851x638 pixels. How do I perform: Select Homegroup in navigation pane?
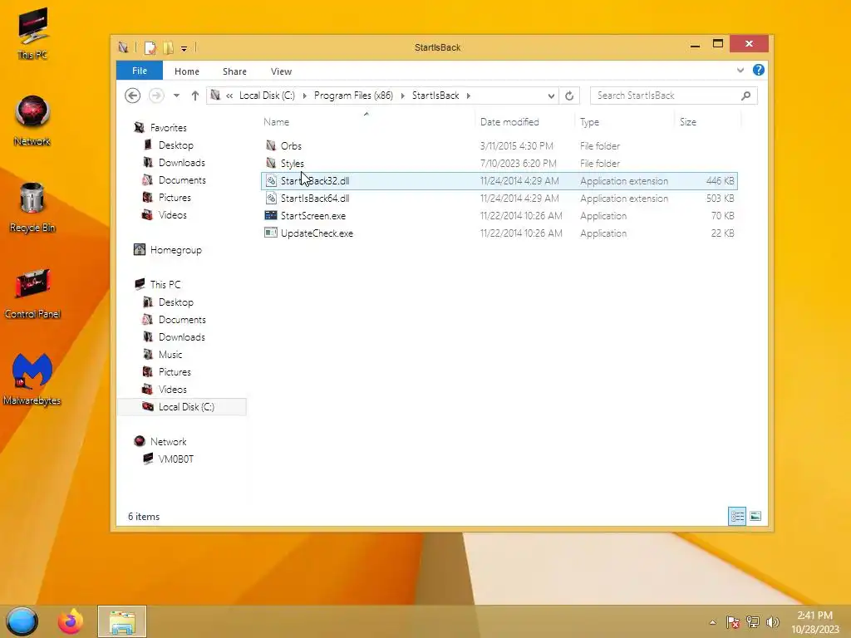tap(176, 250)
